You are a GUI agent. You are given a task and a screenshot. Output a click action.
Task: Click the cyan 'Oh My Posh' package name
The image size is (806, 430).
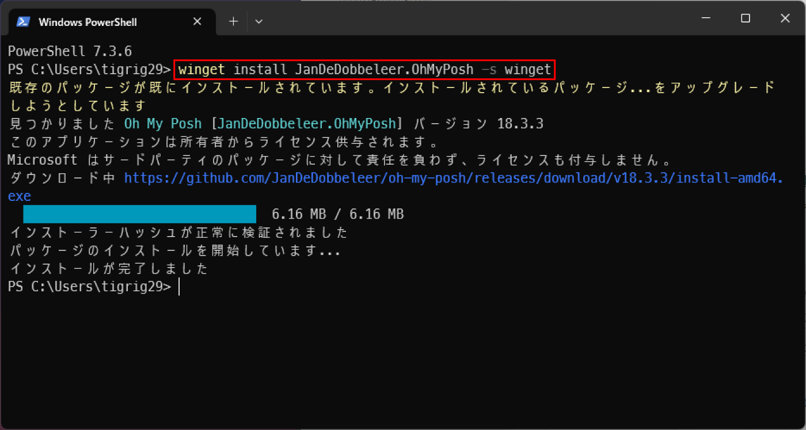click(163, 124)
